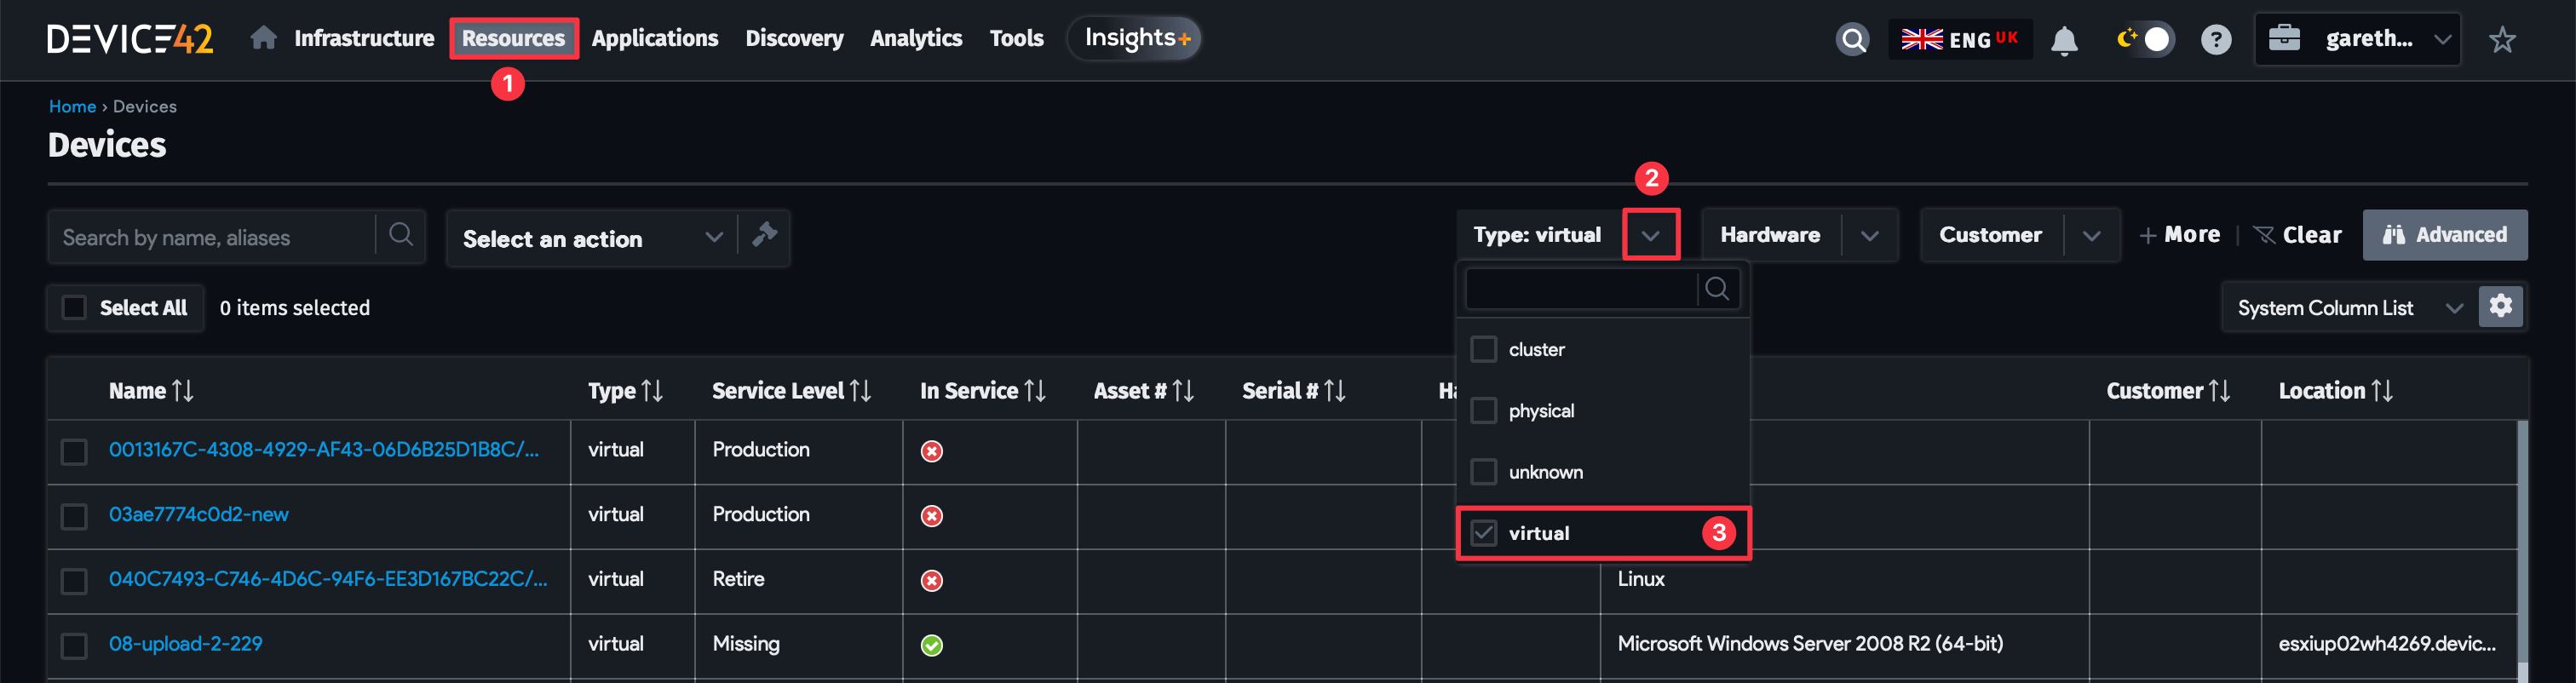2576x683 pixels.
Task: Open the Applications menu
Action: click(654, 38)
